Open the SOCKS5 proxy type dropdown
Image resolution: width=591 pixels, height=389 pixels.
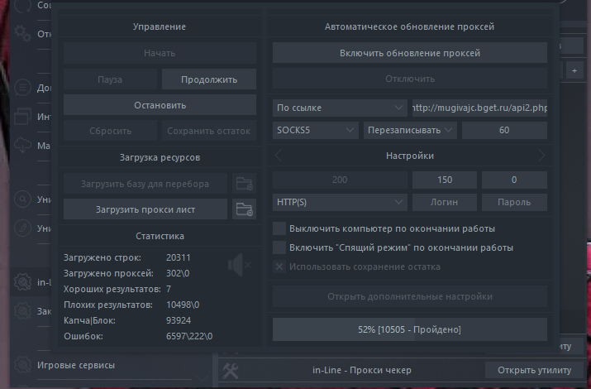pyautogui.click(x=316, y=130)
